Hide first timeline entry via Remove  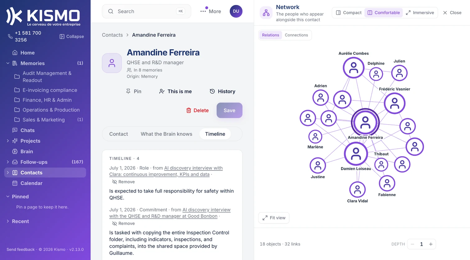123,182
